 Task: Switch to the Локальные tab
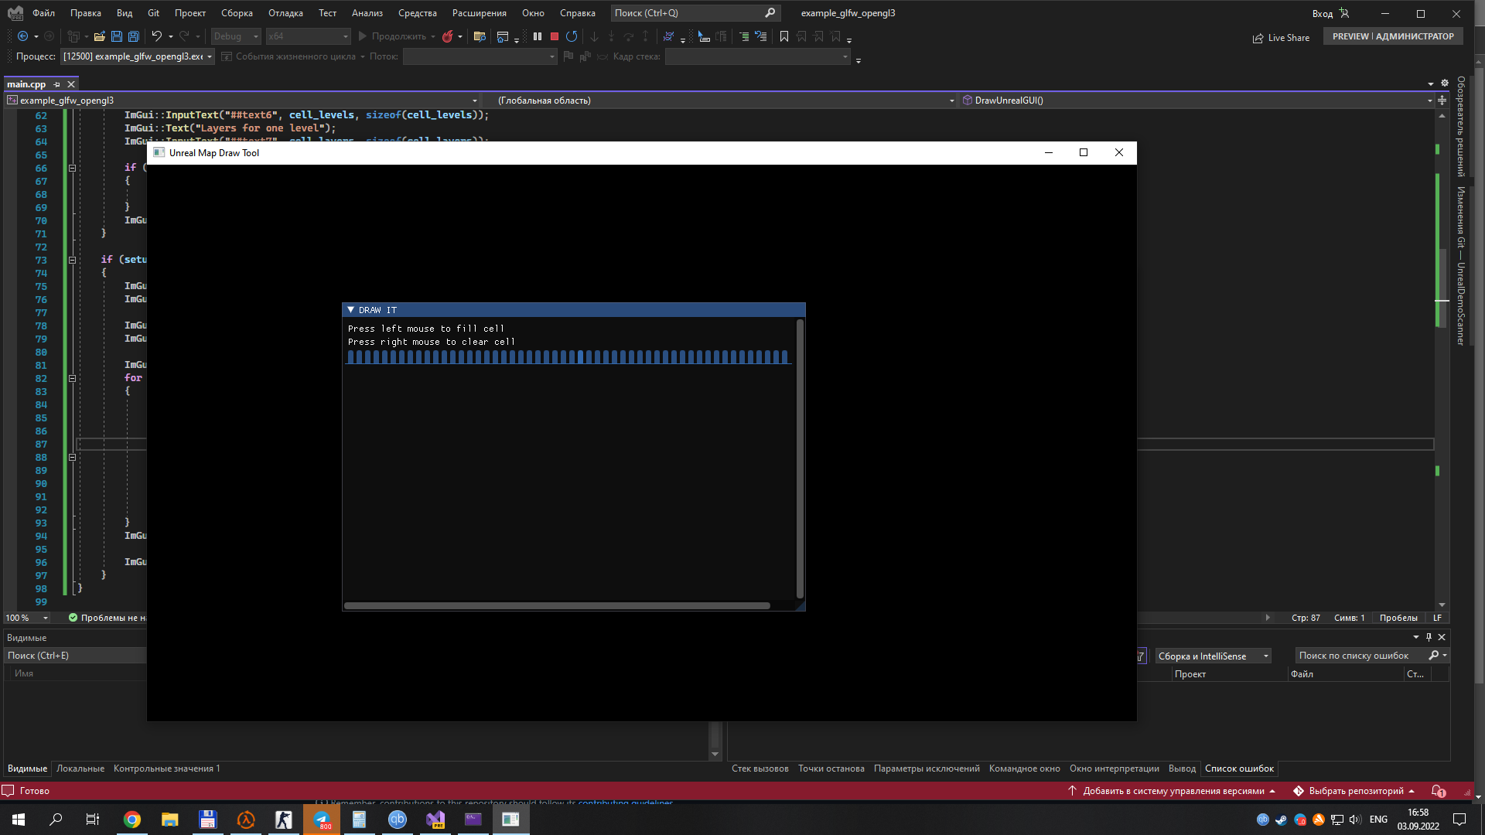coord(80,768)
